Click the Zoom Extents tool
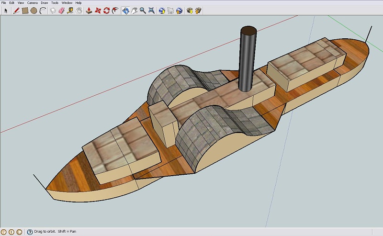 (x=151, y=10)
